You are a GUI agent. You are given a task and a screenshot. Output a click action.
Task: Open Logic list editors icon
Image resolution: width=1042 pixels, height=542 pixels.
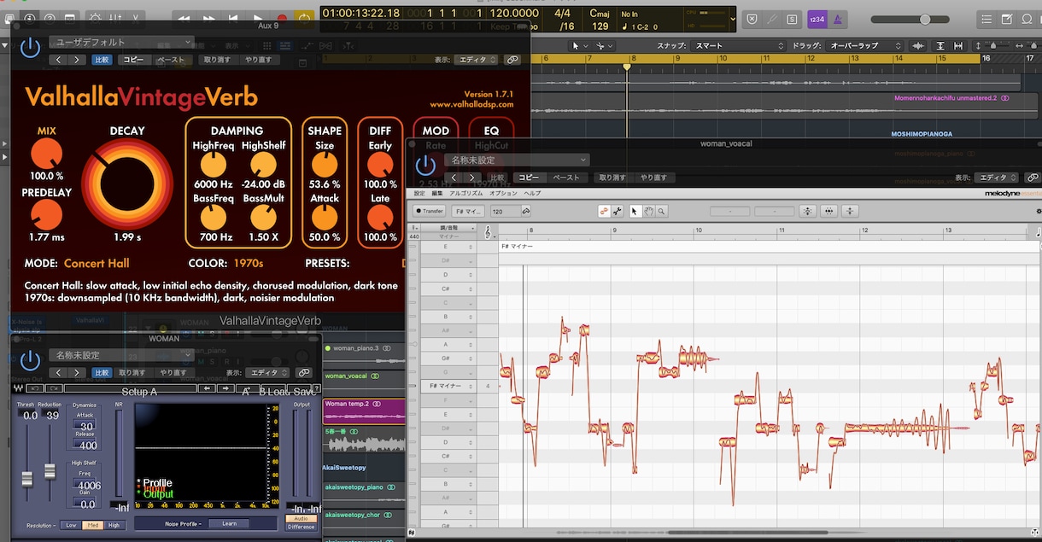point(987,19)
